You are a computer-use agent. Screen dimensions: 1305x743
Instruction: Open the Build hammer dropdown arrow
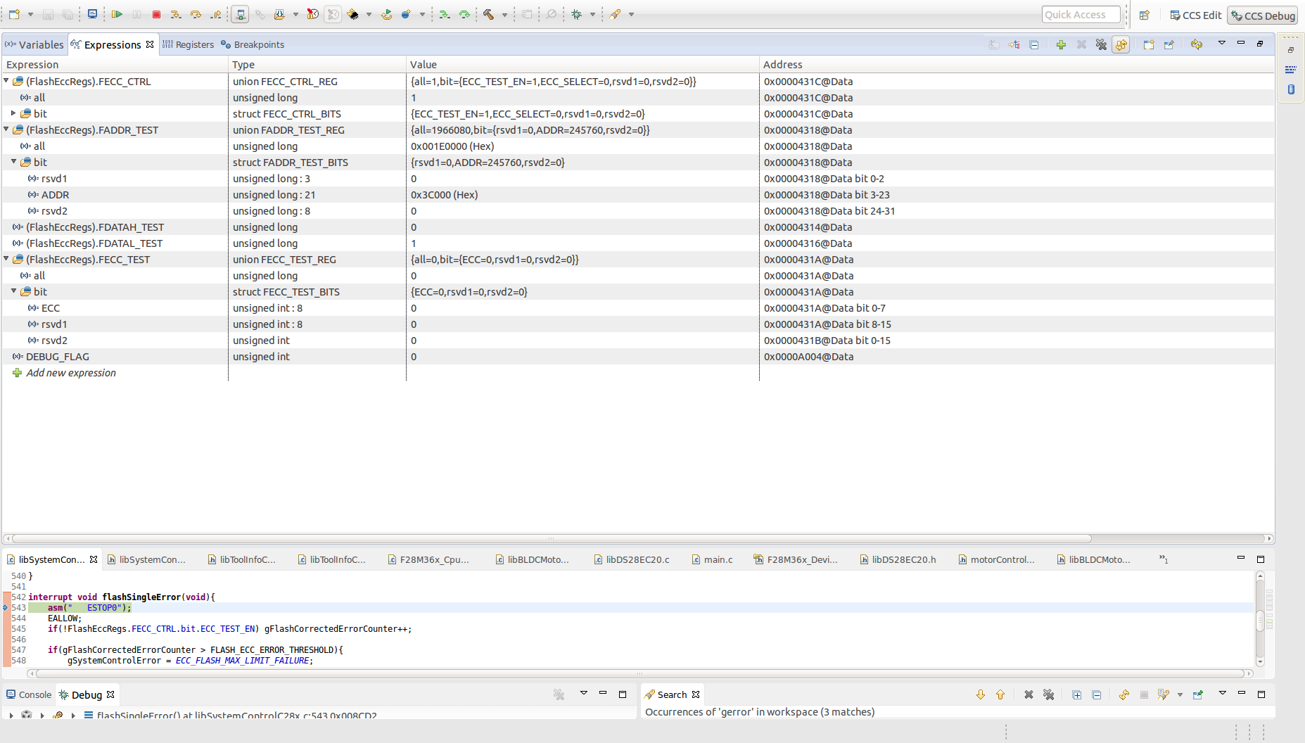504,14
